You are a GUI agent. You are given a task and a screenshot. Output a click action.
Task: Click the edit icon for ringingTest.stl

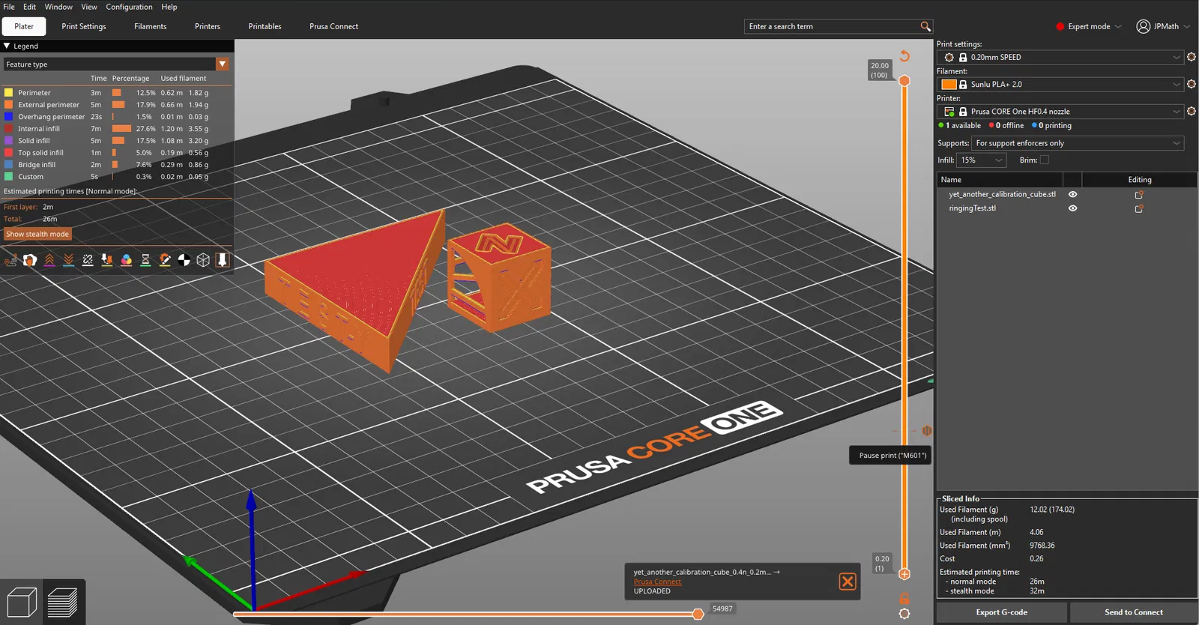point(1139,208)
